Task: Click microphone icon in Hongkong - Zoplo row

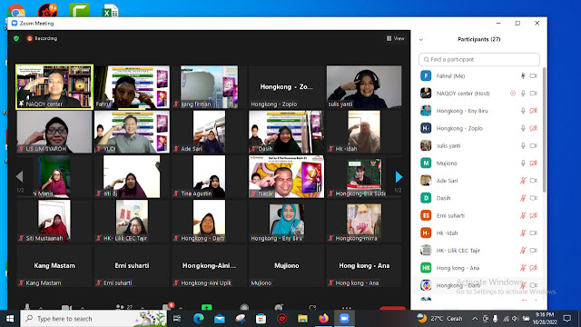Action: tap(523, 128)
